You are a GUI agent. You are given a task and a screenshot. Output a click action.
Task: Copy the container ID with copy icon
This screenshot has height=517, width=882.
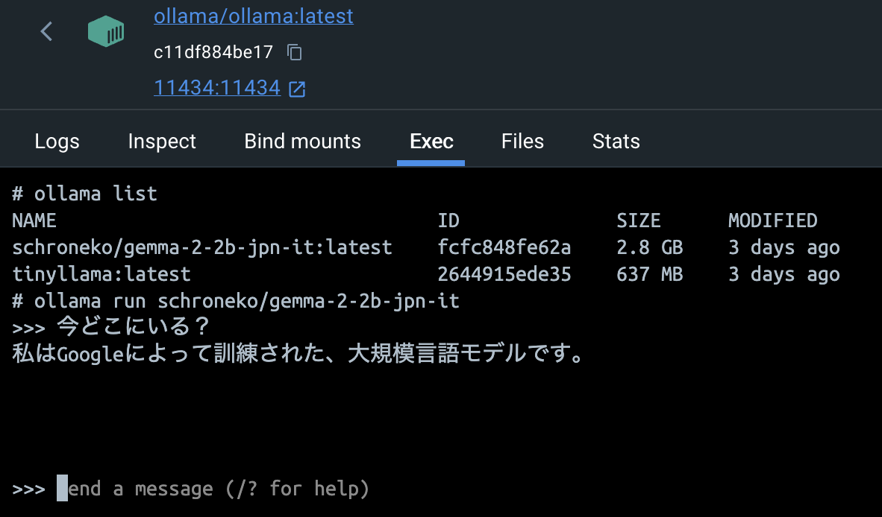pos(295,52)
